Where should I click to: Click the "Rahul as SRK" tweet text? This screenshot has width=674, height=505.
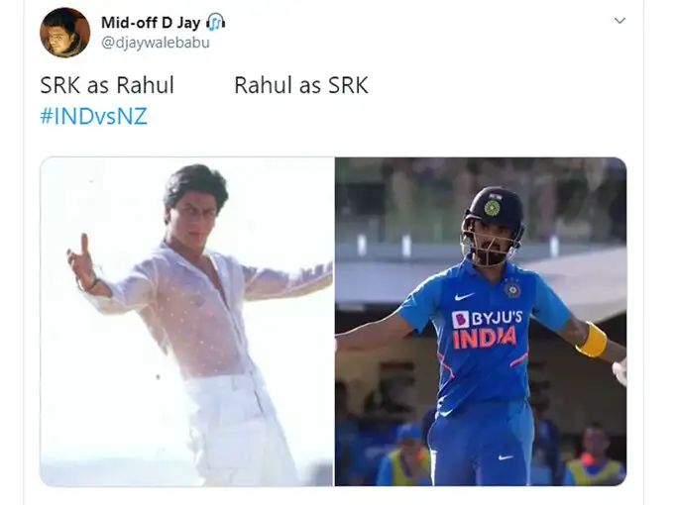pos(301,85)
